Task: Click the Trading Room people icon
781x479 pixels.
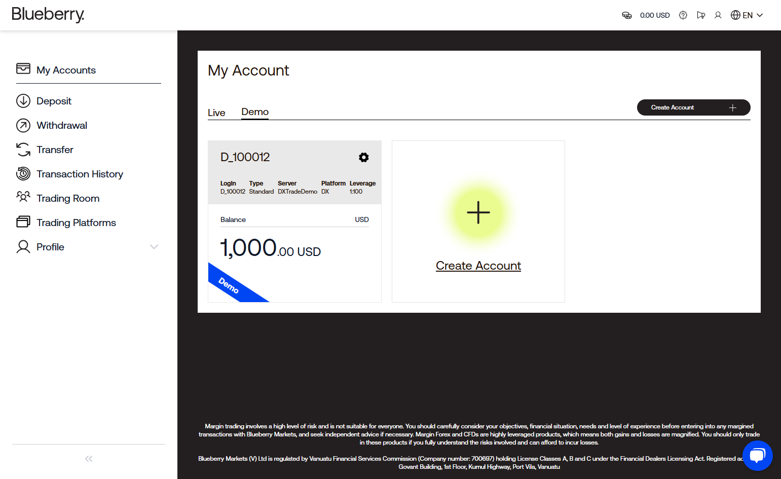Action: [x=23, y=197]
